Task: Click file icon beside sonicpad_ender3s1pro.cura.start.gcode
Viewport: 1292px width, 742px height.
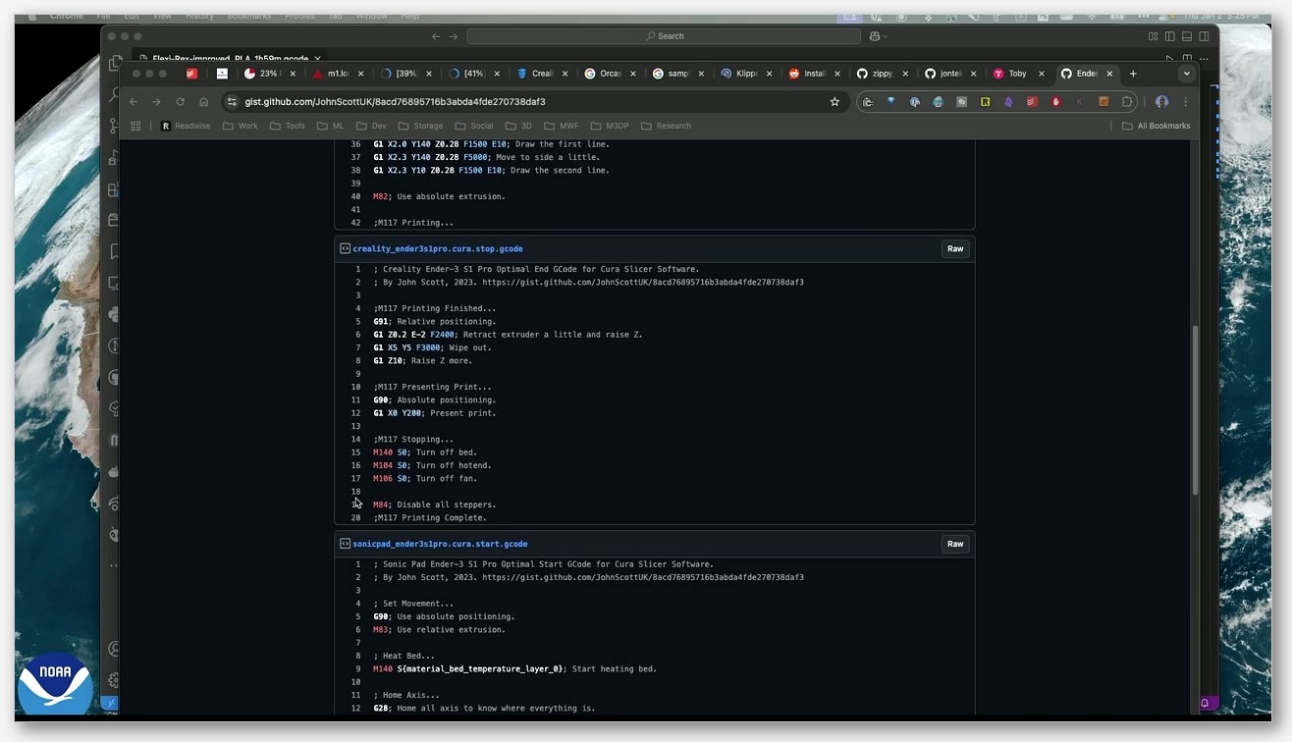Action: [x=345, y=544]
